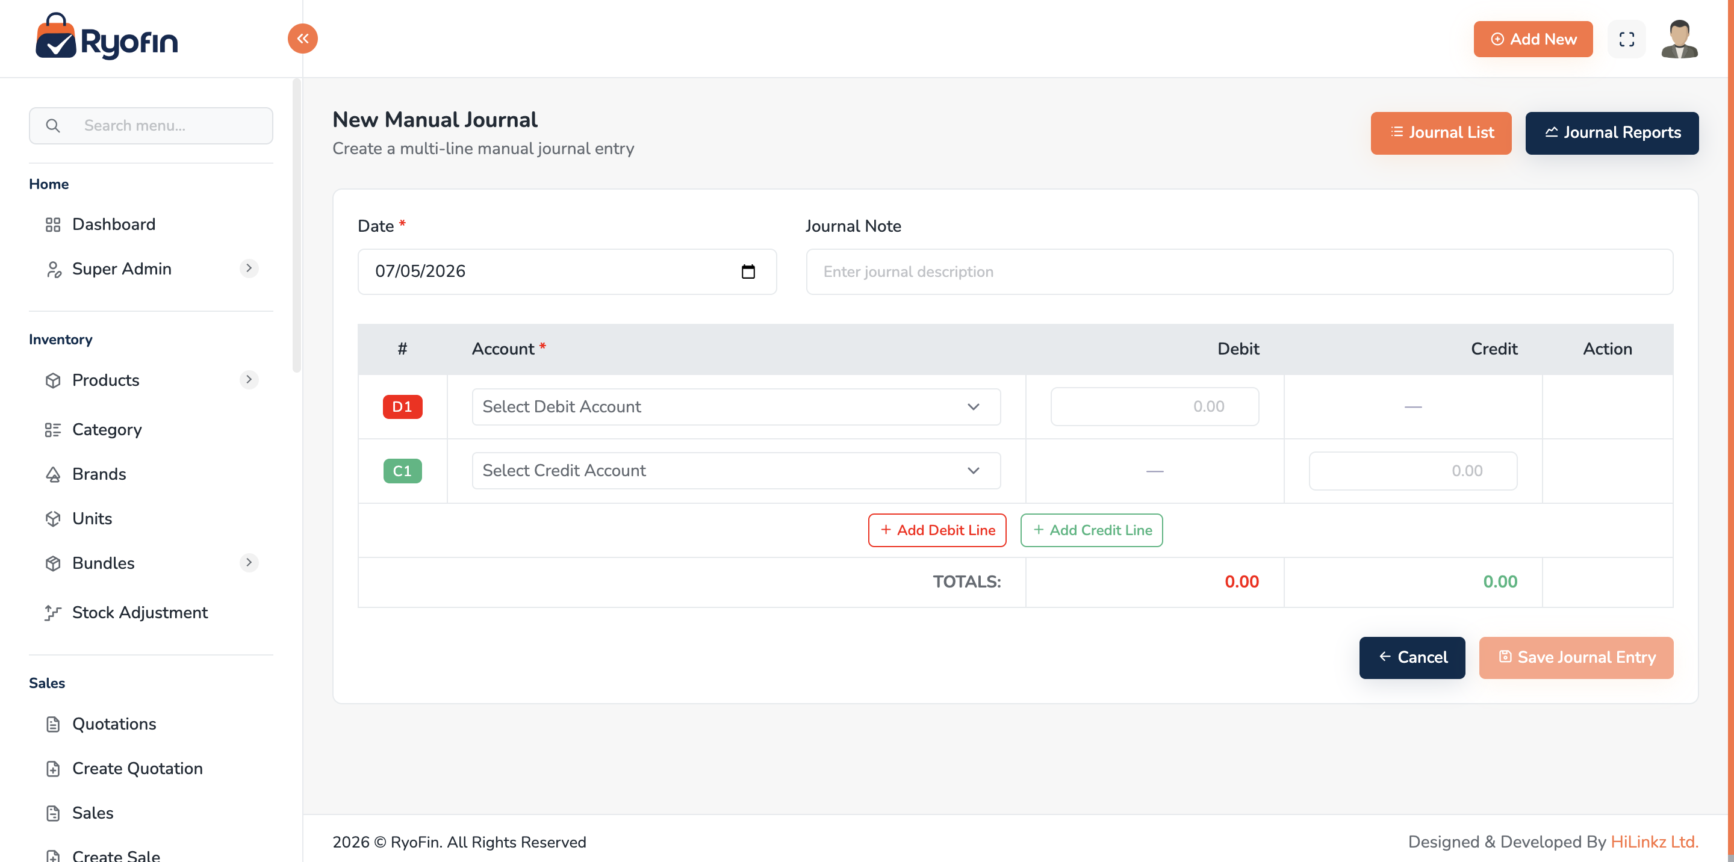Screen dimensions: 1734x862
Task: Add a debit line
Action: (x=937, y=530)
